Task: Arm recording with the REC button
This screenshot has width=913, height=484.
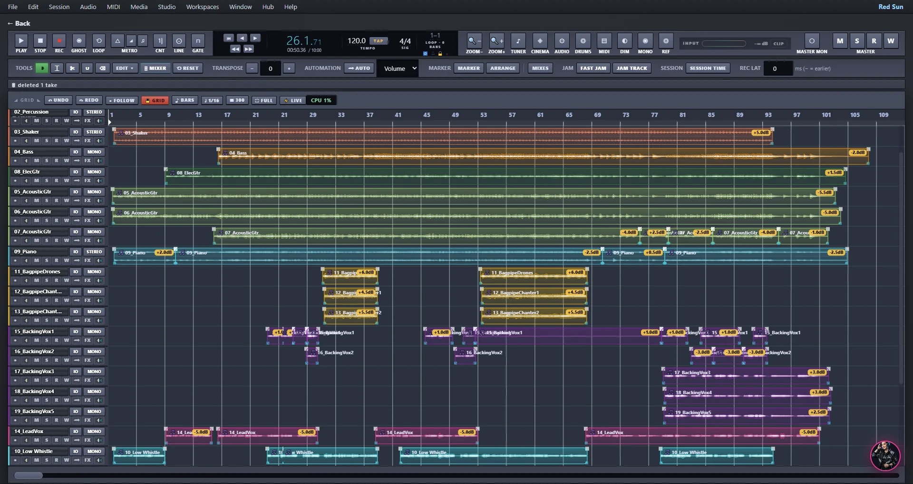Action: [59, 41]
